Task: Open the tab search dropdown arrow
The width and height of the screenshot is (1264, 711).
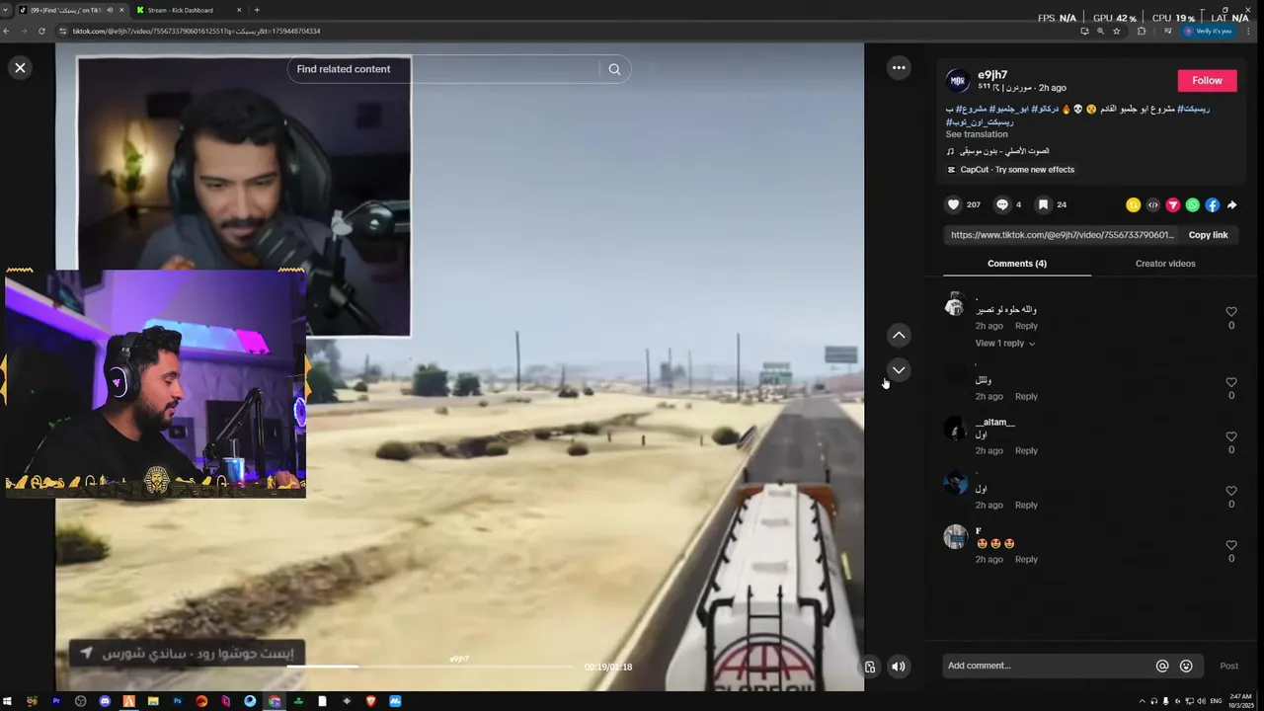Action: click(6, 10)
